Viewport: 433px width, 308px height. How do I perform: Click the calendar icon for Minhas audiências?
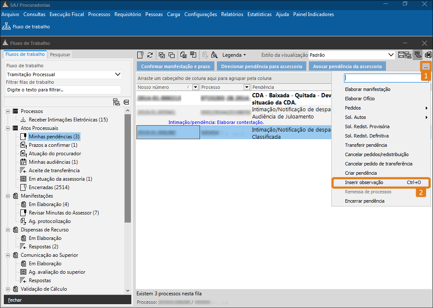pyautogui.click(x=23, y=162)
